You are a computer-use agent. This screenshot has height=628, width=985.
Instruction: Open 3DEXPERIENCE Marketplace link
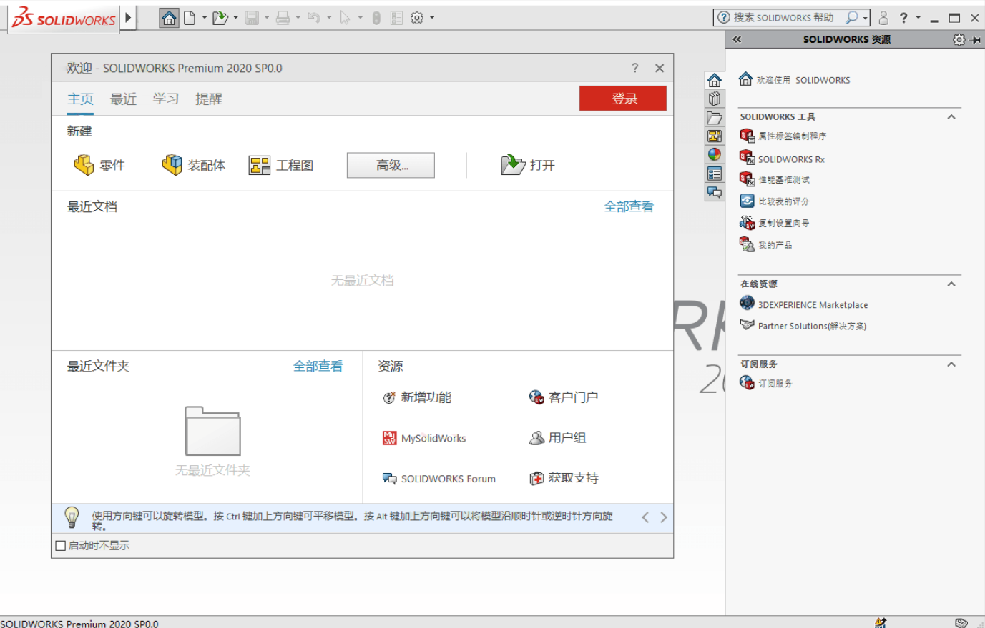coord(804,304)
